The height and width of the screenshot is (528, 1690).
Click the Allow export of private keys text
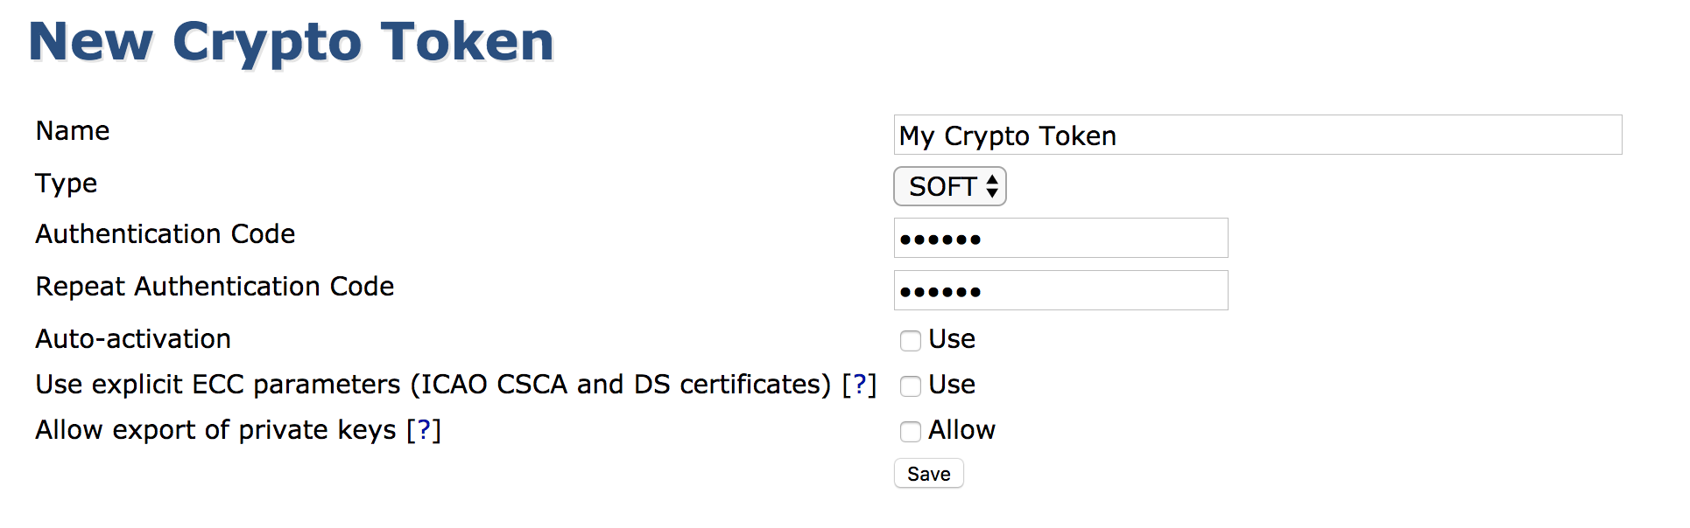pyautogui.click(x=215, y=430)
